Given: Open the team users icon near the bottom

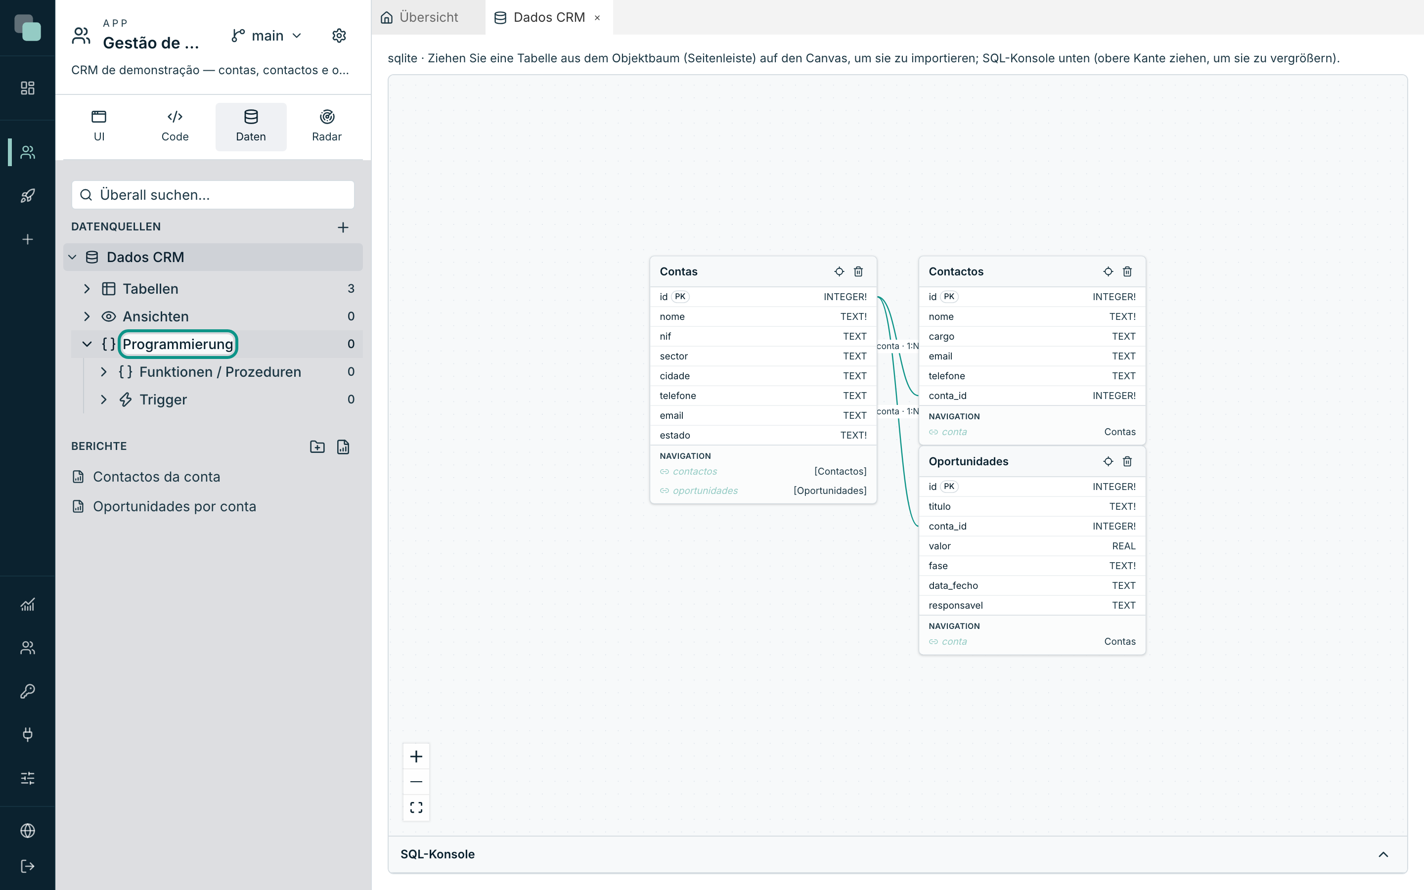Looking at the screenshot, I should coord(28,648).
